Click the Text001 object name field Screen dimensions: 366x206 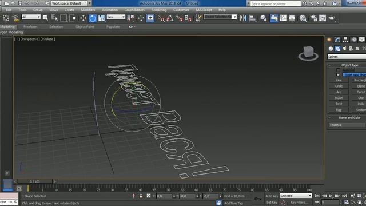coord(347,125)
